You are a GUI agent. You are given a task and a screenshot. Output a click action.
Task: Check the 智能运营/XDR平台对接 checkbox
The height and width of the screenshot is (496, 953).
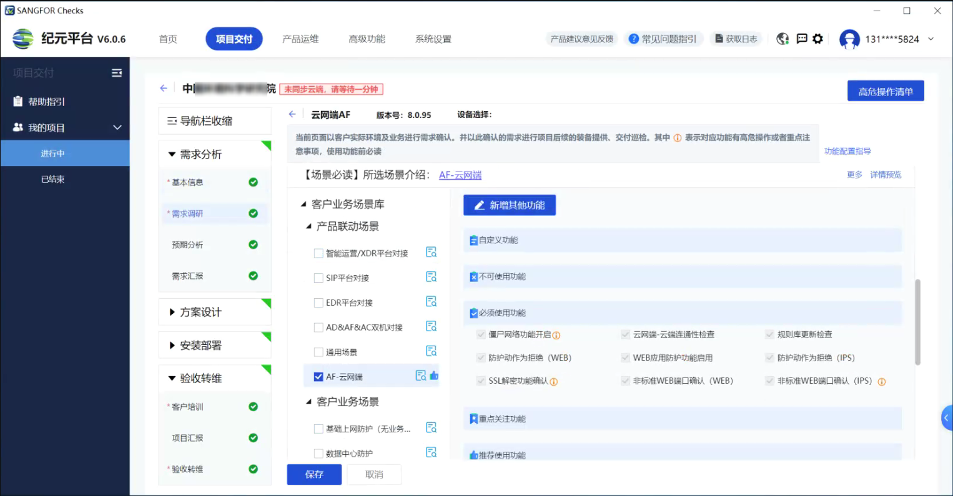point(318,253)
